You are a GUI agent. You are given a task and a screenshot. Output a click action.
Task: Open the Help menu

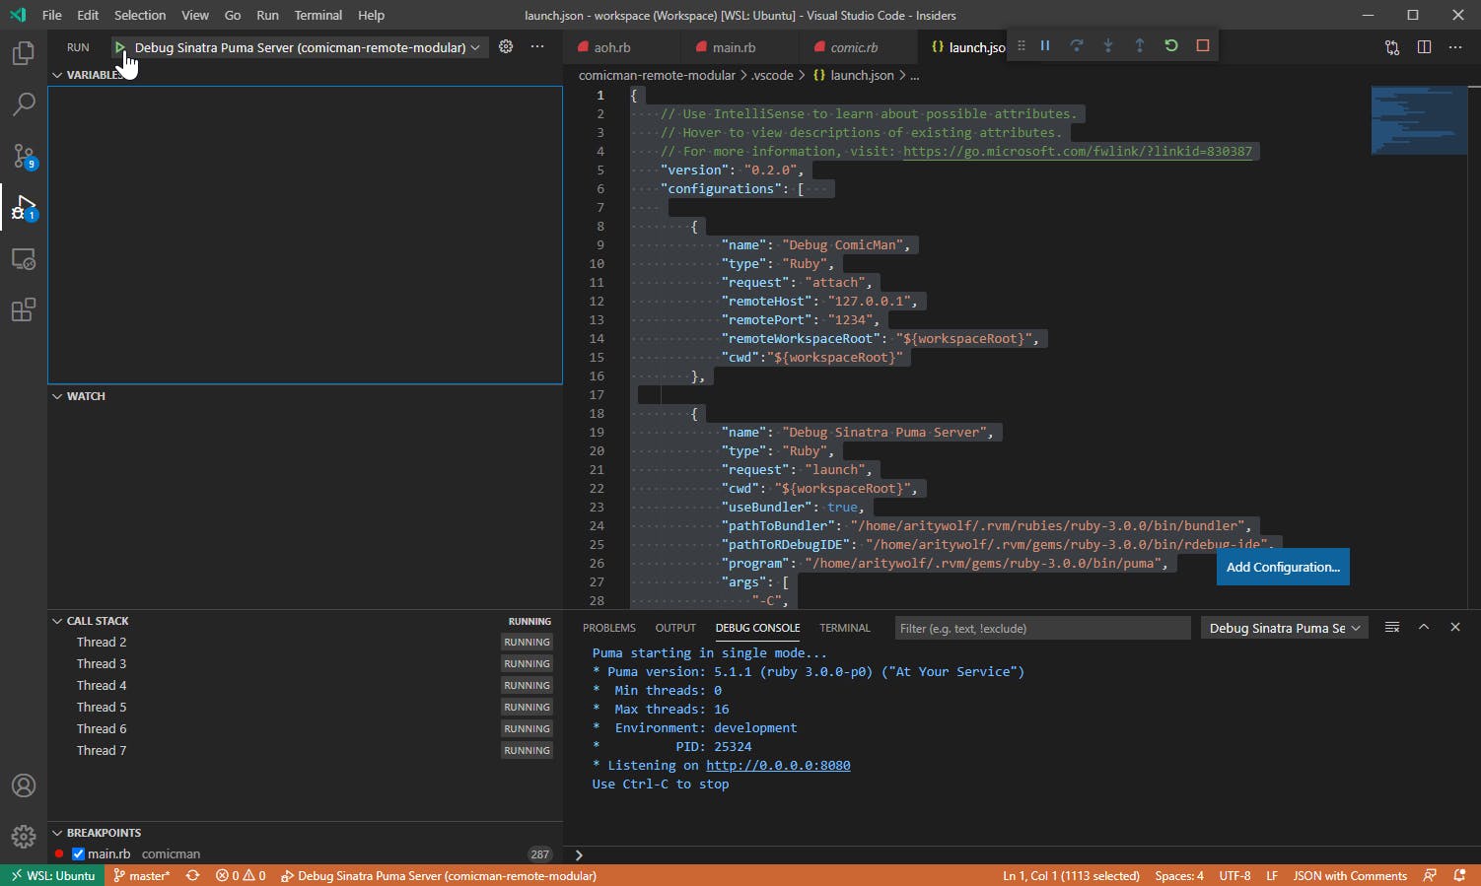point(371,15)
